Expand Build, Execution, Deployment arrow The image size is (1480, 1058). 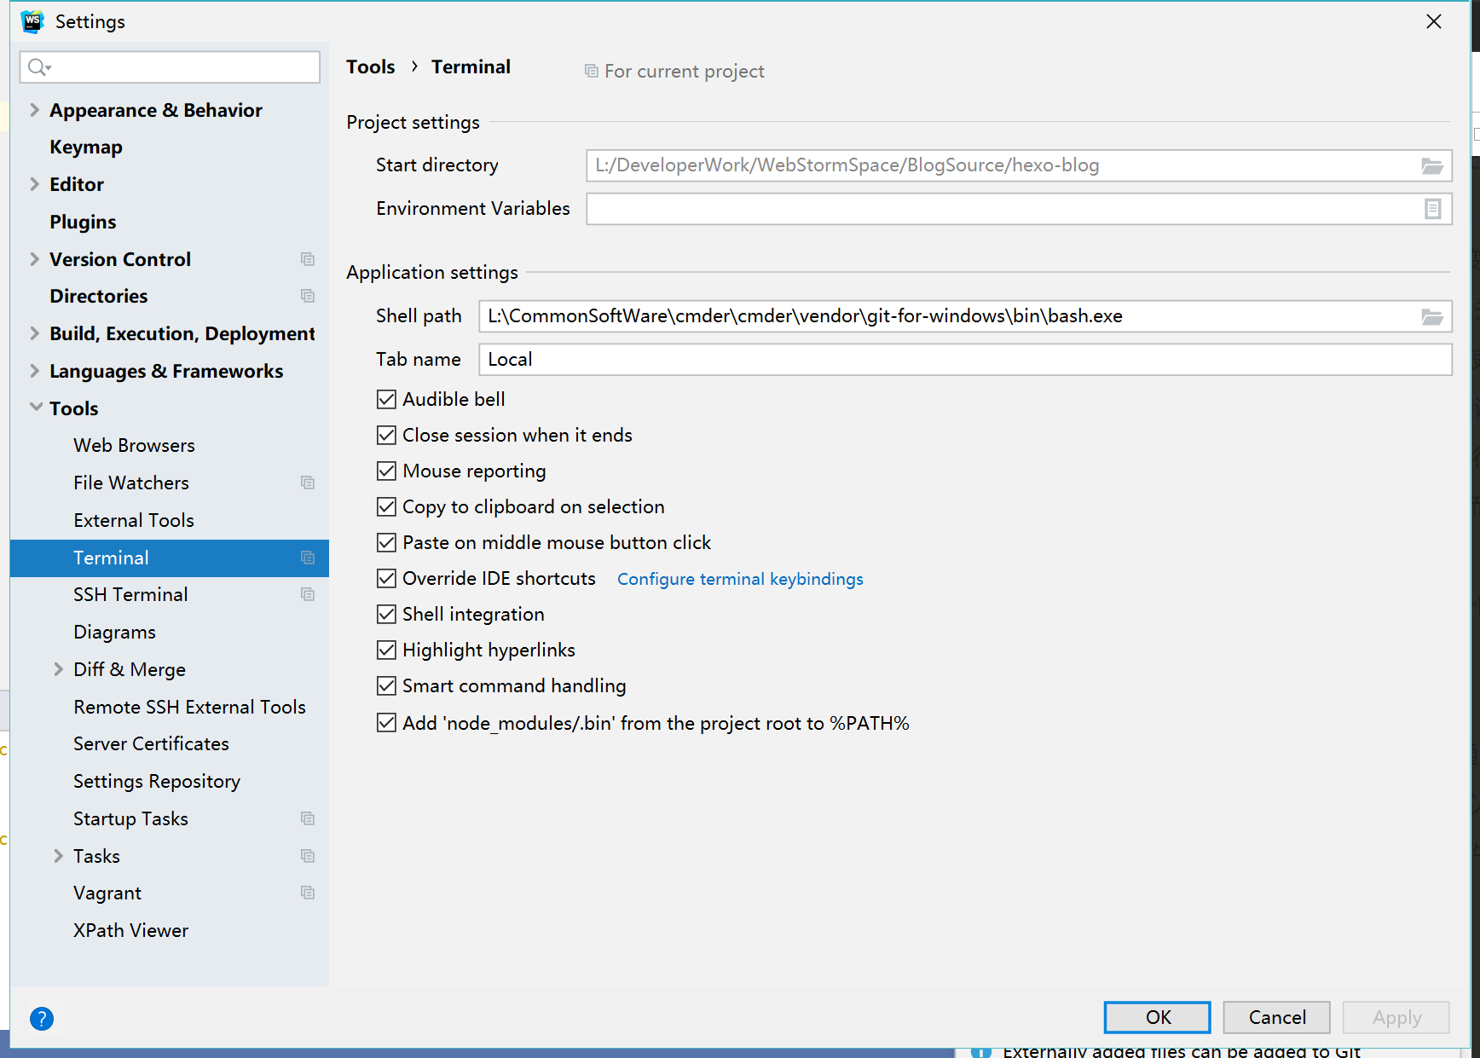pos(35,333)
